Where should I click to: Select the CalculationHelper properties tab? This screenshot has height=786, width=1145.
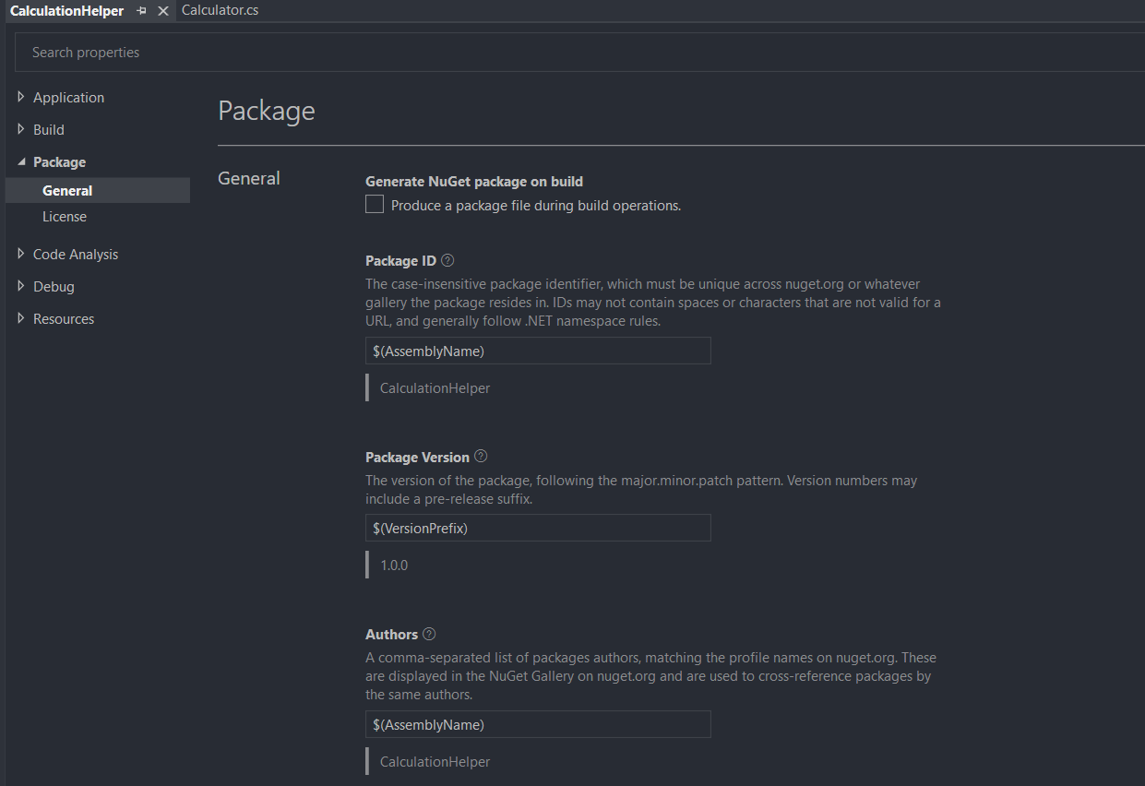point(66,11)
